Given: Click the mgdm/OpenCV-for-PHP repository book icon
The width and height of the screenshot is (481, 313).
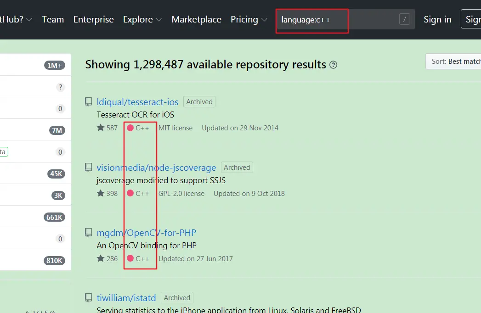Looking at the screenshot, I should point(88,233).
